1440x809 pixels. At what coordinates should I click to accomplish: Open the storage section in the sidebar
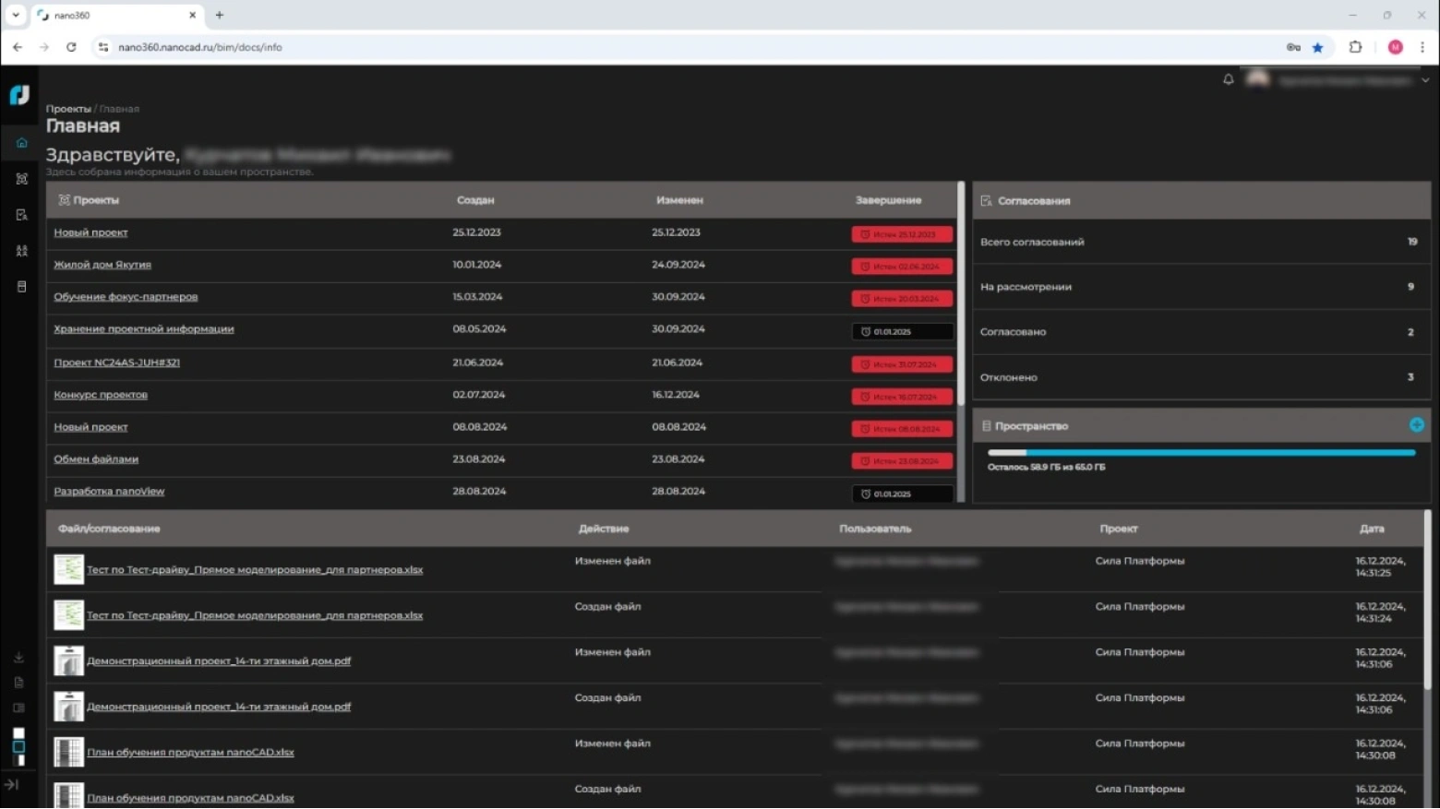pos(21,287)
